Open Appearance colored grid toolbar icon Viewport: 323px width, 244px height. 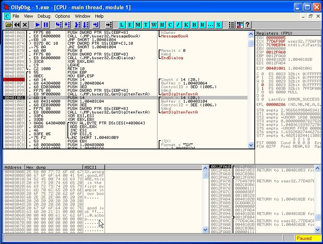pos(239,25)
